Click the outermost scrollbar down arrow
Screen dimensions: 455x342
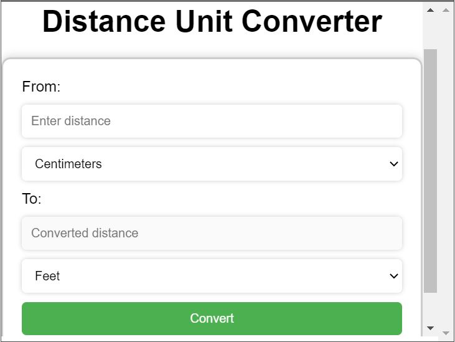446,333
